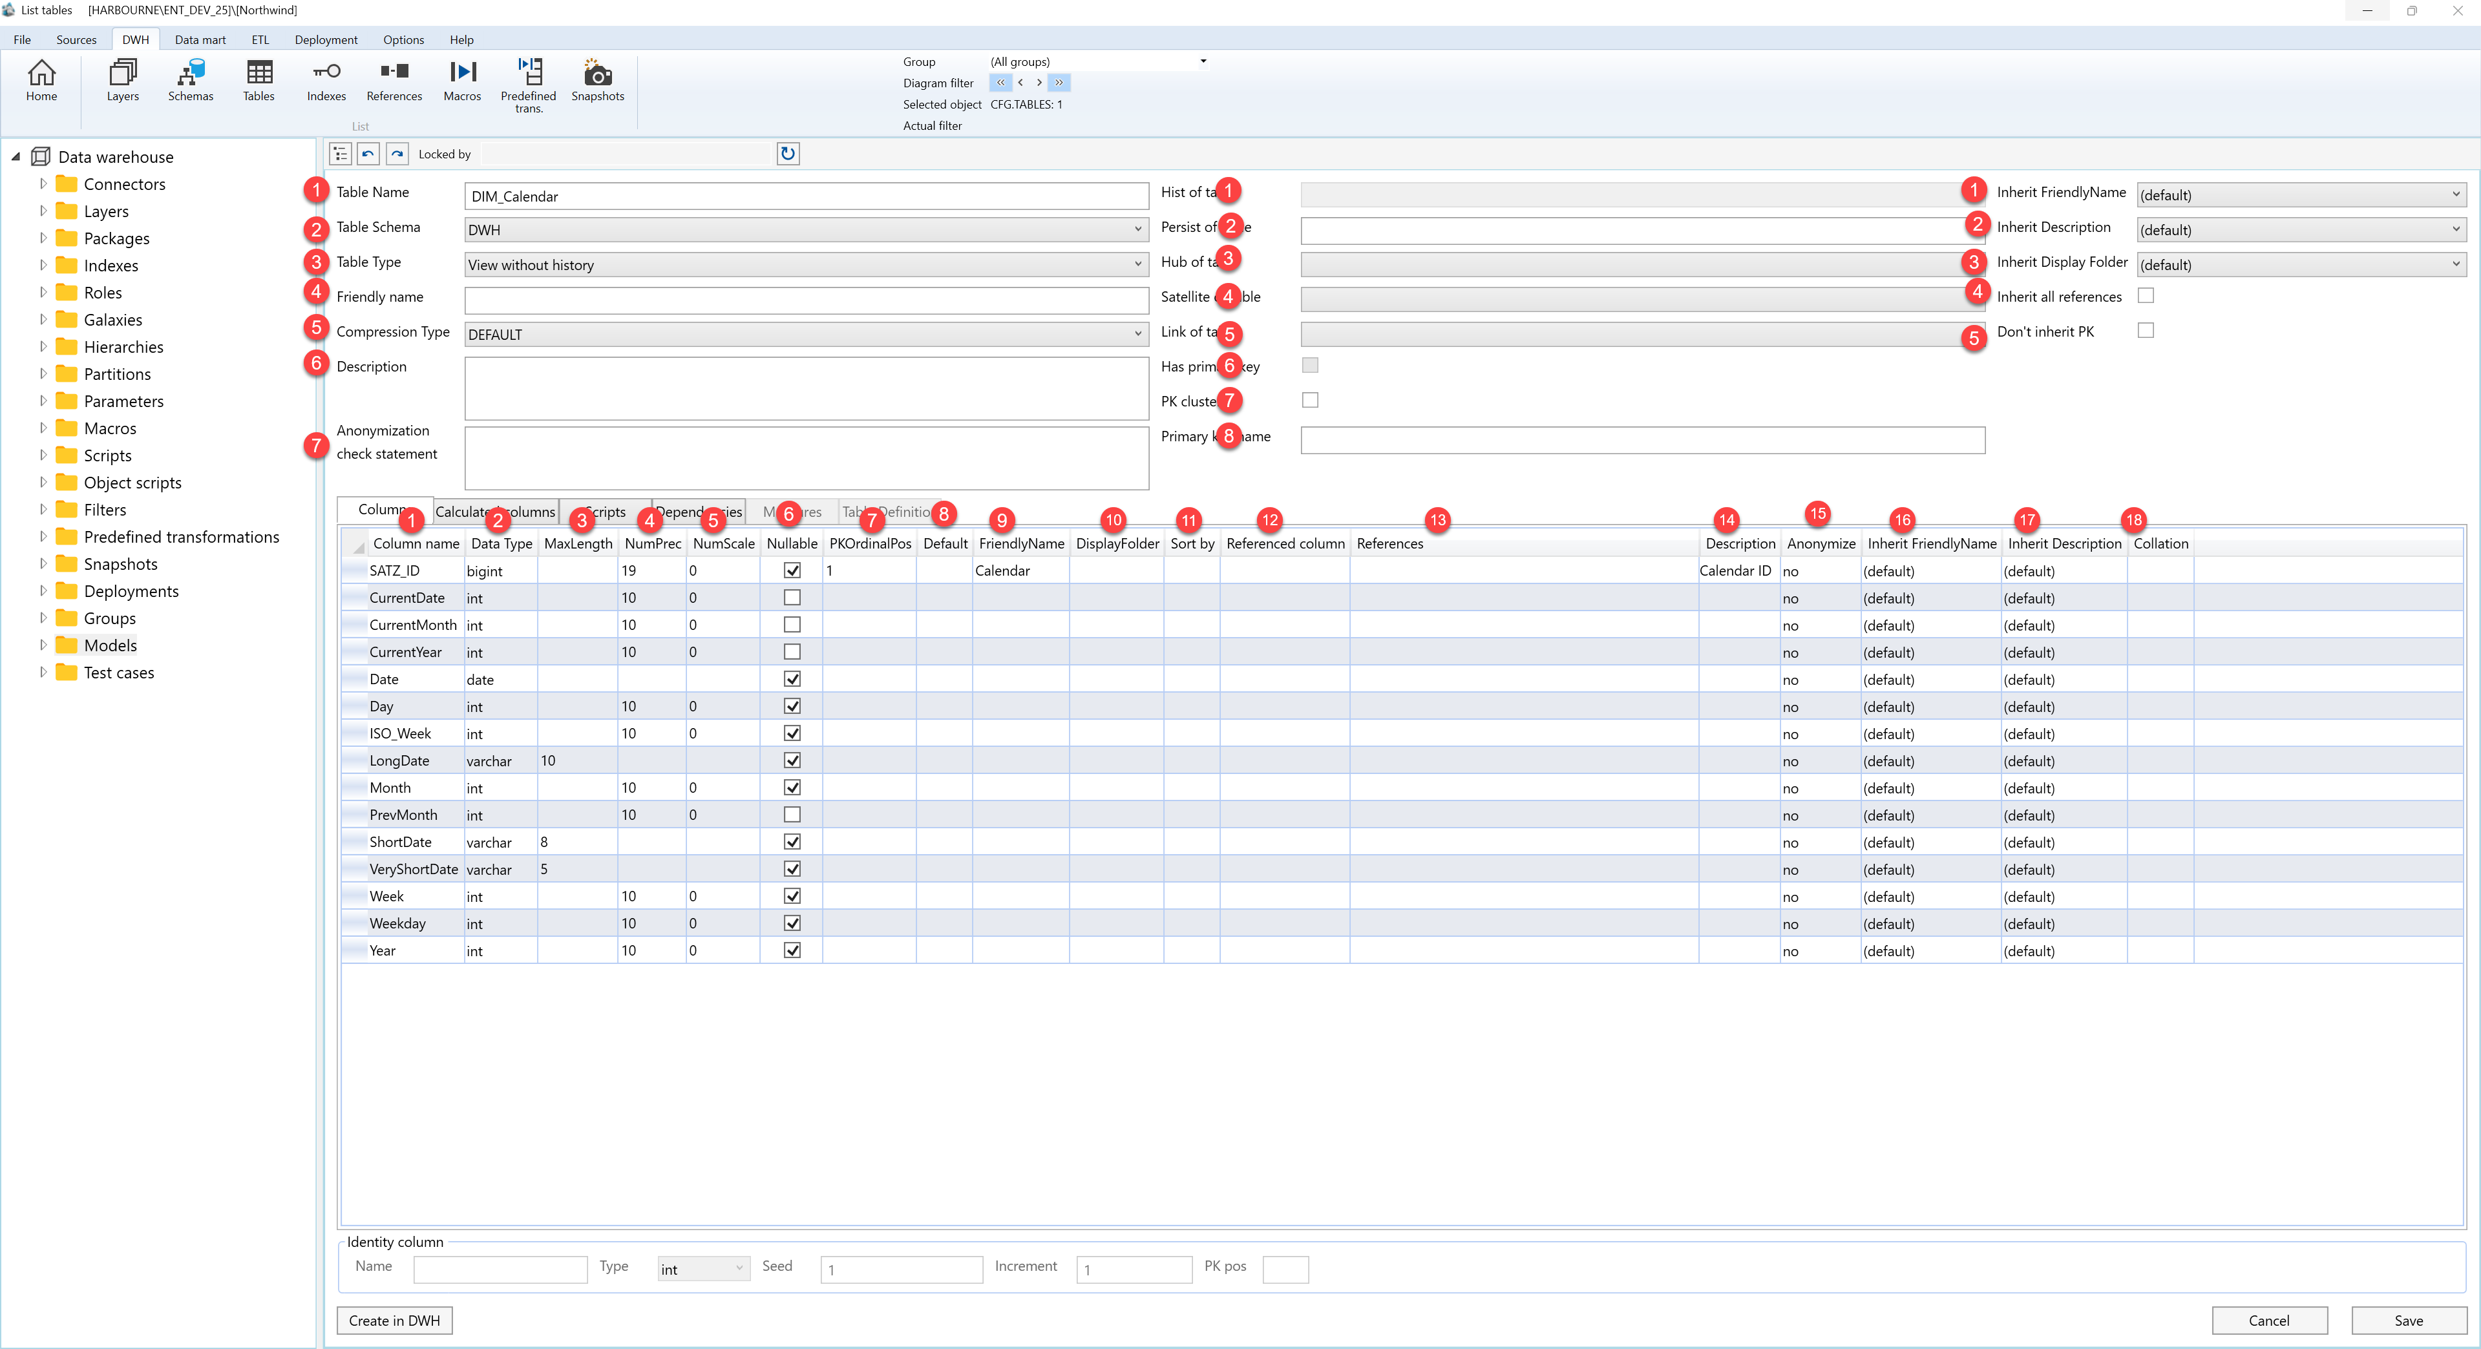
Task: Go to previous diagram filter
Action: (1020, 83)
